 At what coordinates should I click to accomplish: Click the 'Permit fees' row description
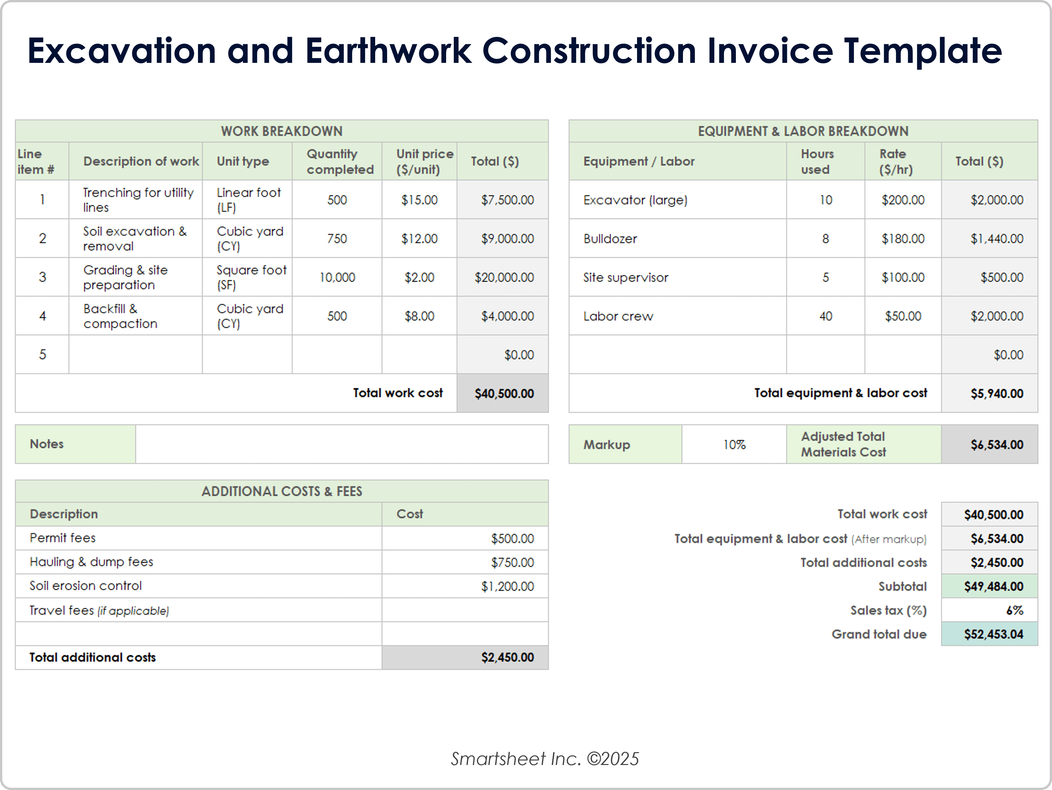(199, 538)
